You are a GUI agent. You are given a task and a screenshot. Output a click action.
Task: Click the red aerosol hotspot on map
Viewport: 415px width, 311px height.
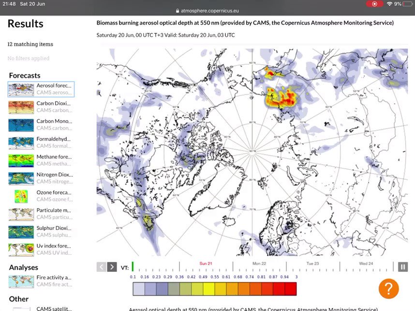[x=281, y=98]
